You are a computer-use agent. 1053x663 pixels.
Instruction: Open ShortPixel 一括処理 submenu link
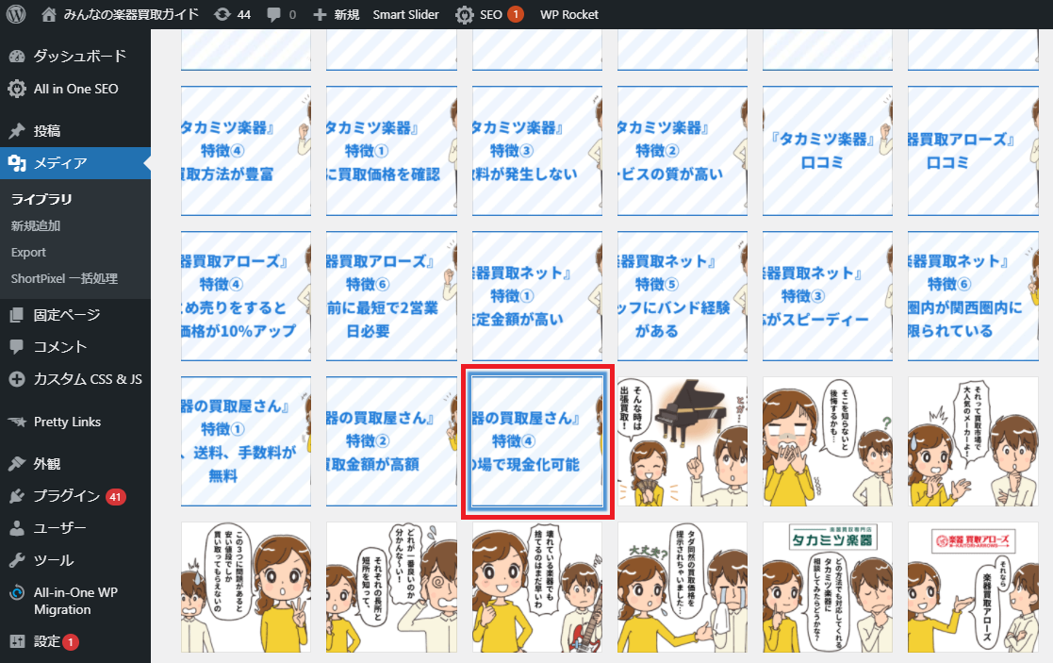(x=64, y=278)
